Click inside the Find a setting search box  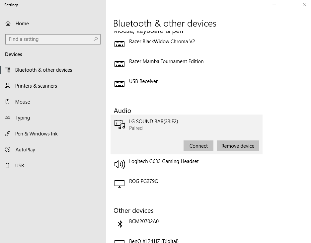pos(50,39)
